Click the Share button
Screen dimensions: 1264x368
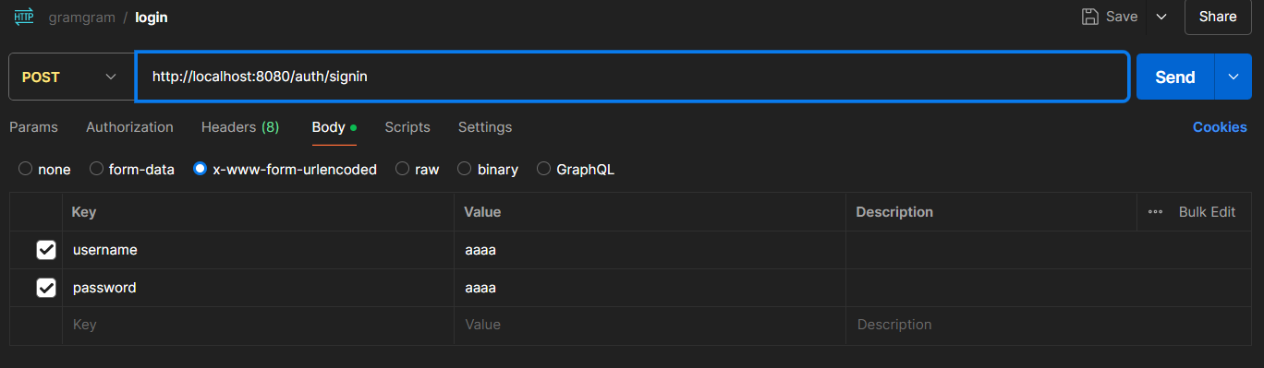pyautogui.click(x=1218, y=17)
